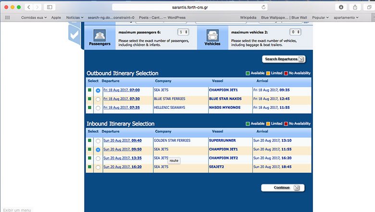Click green availability square for 07:35 departure
This screenshot has width=375, height=212.
[89, 107]
